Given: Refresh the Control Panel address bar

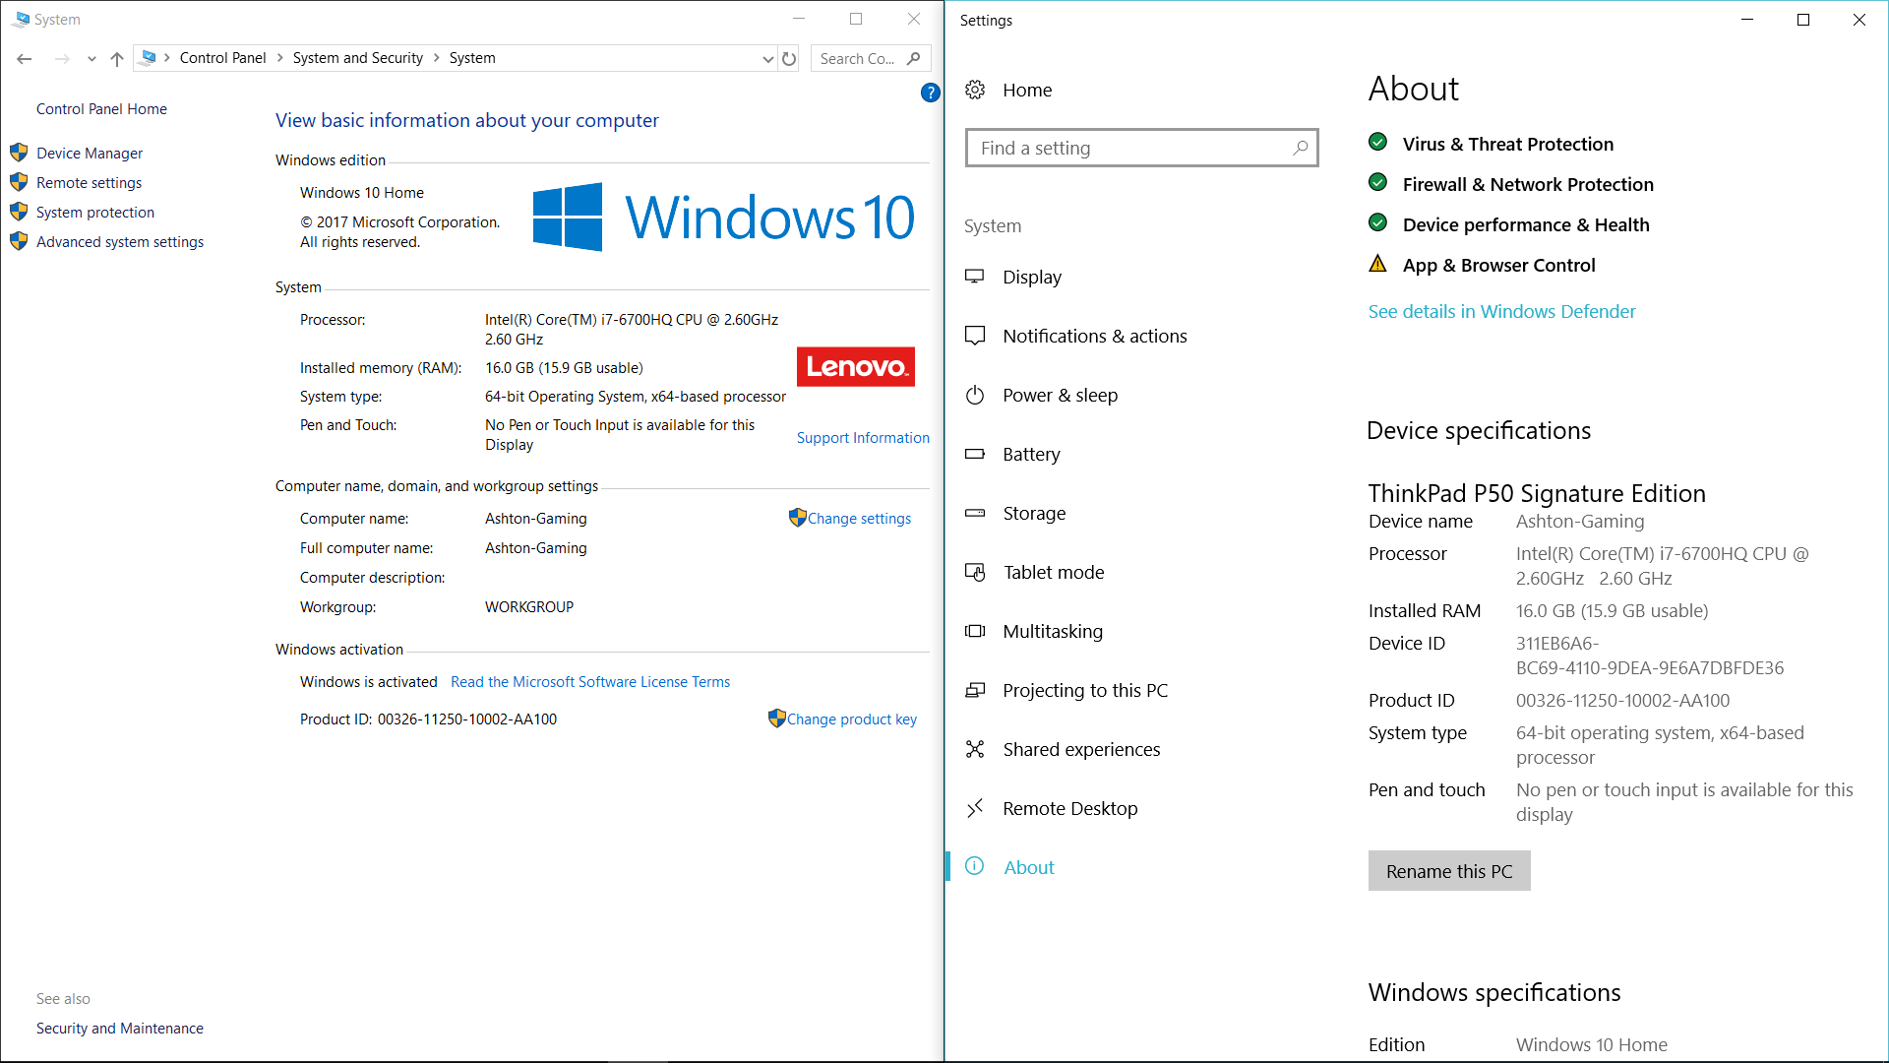Looking at the screenshot, I should (789, 59).
